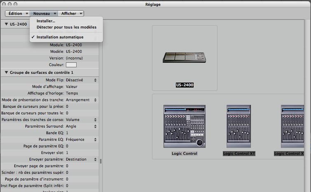
Task: Click the Arrangement value text
Action: [77, 100]
